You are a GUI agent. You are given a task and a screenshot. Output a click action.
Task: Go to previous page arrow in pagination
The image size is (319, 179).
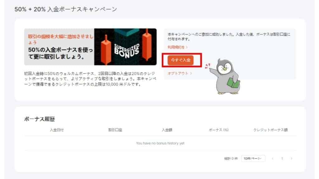[273, 158]
